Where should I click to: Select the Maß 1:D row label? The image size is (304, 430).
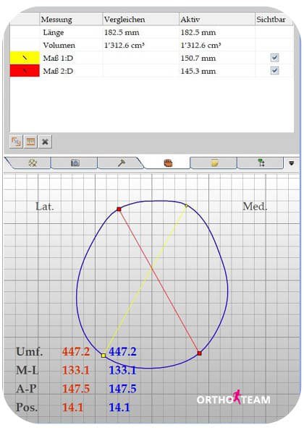pos(58,58)
